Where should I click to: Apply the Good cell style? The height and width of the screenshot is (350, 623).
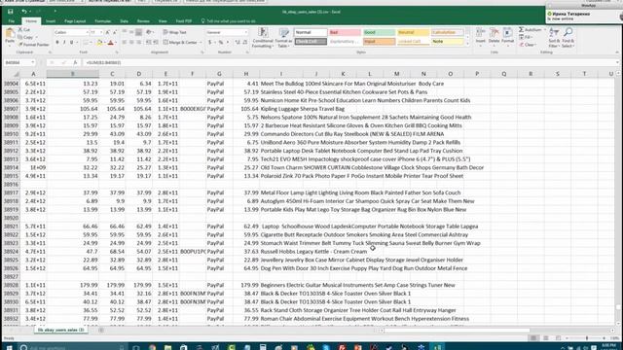[379, 32]
